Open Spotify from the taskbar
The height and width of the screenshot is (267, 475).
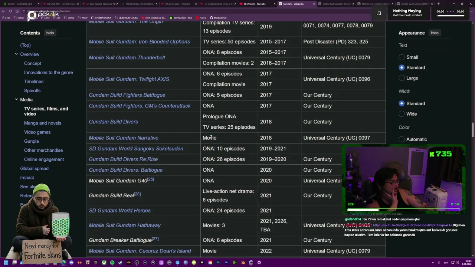coord(112,263)
